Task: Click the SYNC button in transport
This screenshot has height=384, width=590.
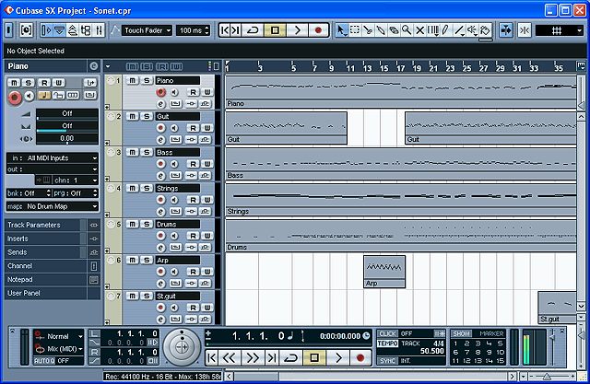Action: (387, 361)
